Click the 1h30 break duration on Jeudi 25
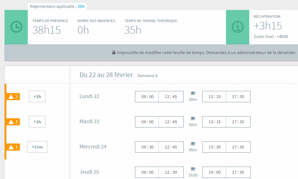This screenshot has height=179, width=298. (193, 175)
